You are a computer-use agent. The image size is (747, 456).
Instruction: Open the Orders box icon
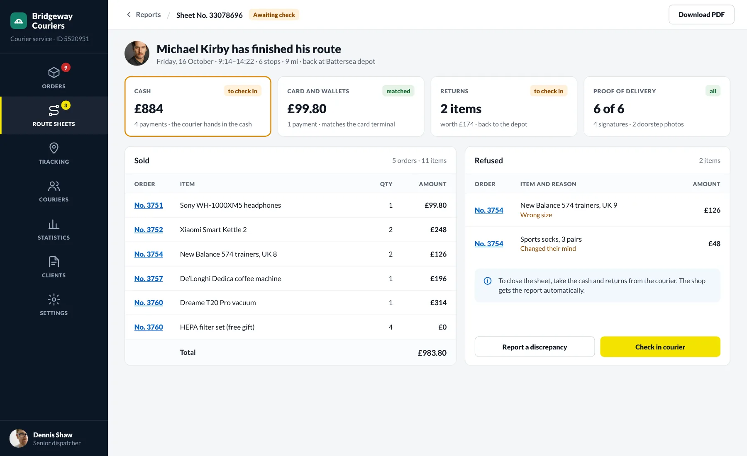[54, 73]
